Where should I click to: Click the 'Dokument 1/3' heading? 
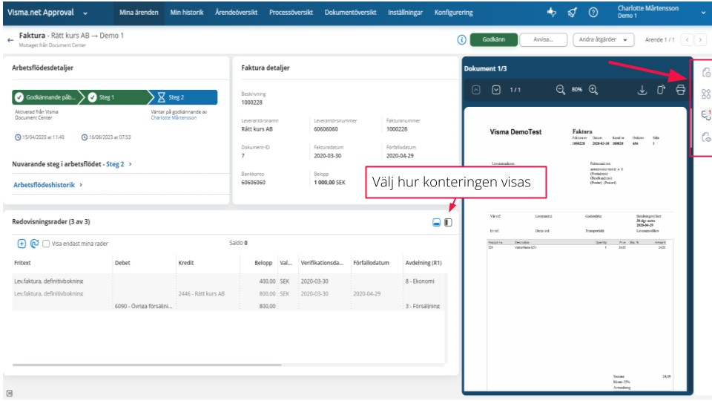485,68
